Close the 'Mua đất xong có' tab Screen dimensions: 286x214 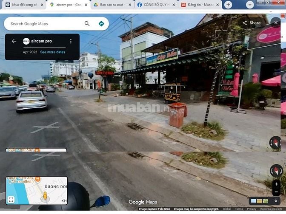click(42, 5)
